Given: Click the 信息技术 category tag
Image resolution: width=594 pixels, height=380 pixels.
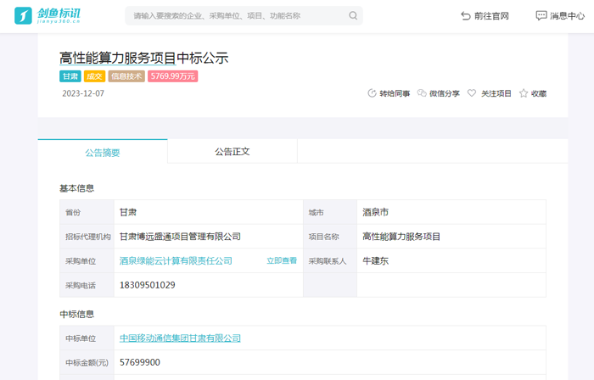Looking at the screenshot, I should [126, 76].
